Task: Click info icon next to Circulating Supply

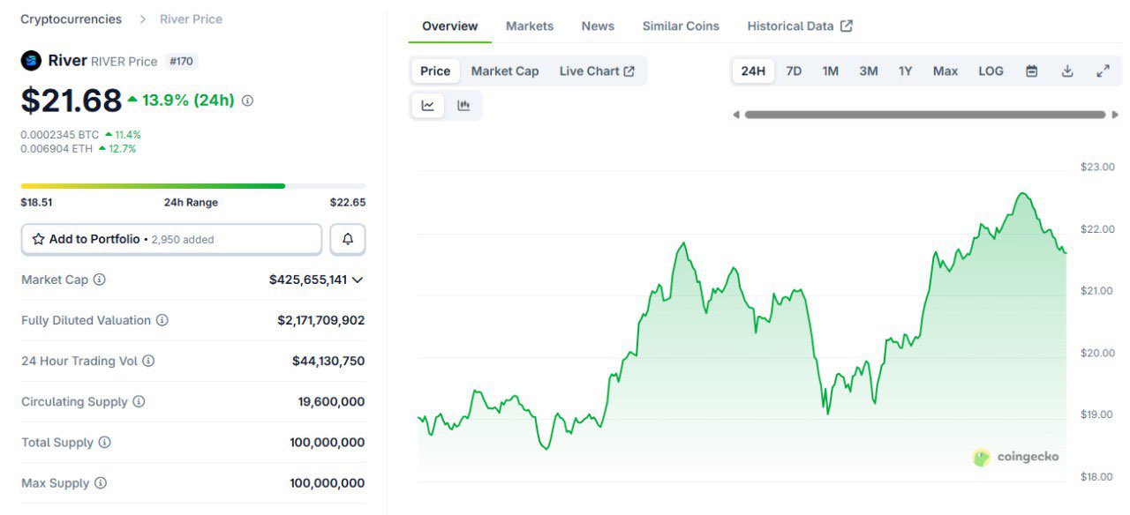Action: [139, 402]
